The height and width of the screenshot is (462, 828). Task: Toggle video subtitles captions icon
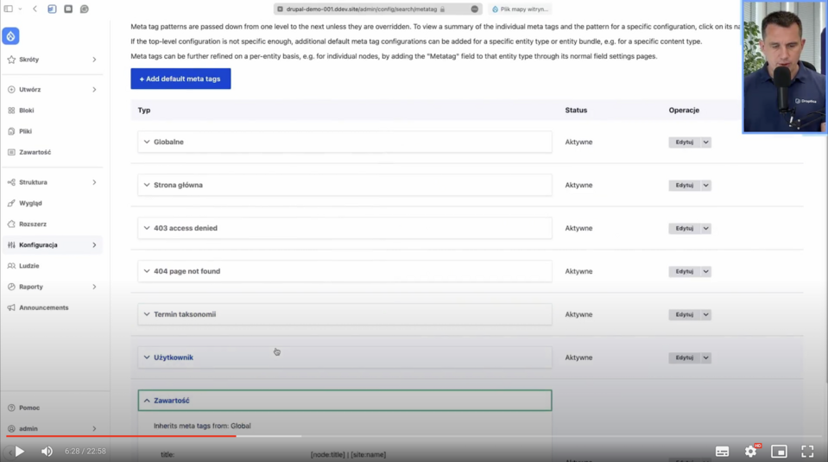tap(722, 452)
